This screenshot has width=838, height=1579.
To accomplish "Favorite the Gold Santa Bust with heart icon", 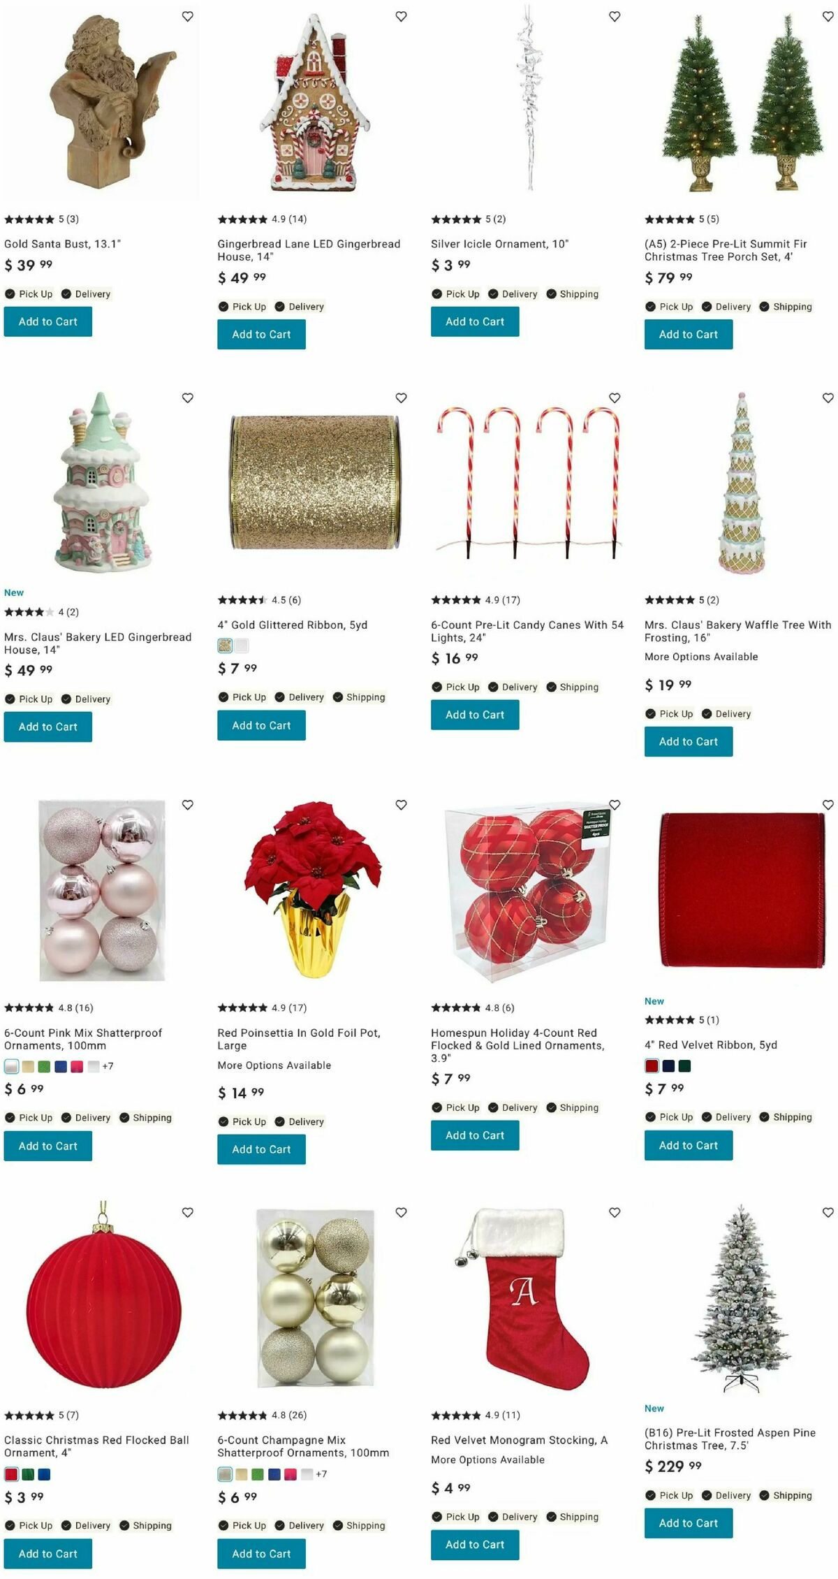I will coord(187,16).
